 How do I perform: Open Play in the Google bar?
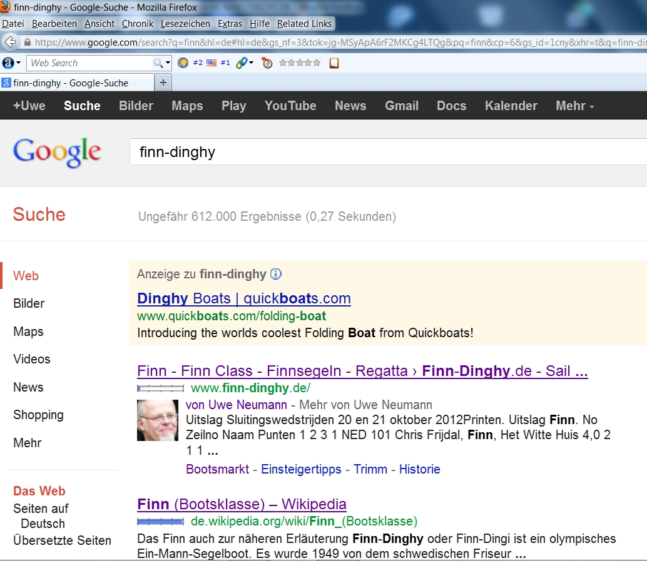pyautogui.click(x=234, y=106)
